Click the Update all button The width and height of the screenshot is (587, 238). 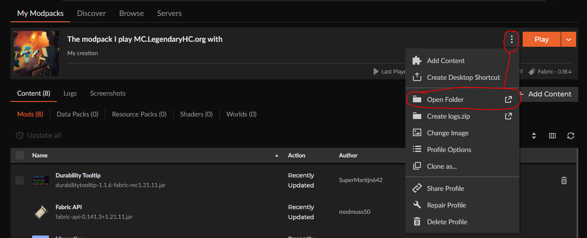(x=39, y=136)
